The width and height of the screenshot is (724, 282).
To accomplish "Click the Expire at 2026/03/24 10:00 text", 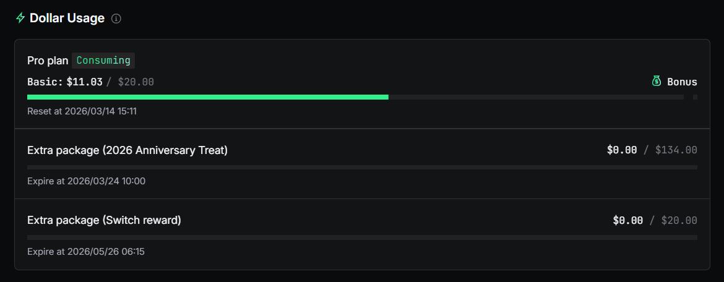I will [86, 181].
